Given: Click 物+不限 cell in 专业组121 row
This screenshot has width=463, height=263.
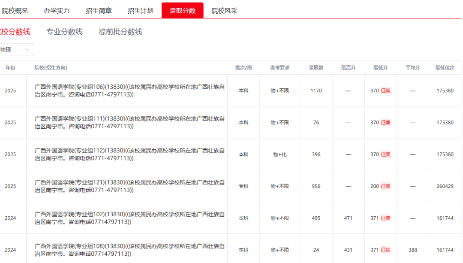Looking at the screenshot, I should 280,187.
